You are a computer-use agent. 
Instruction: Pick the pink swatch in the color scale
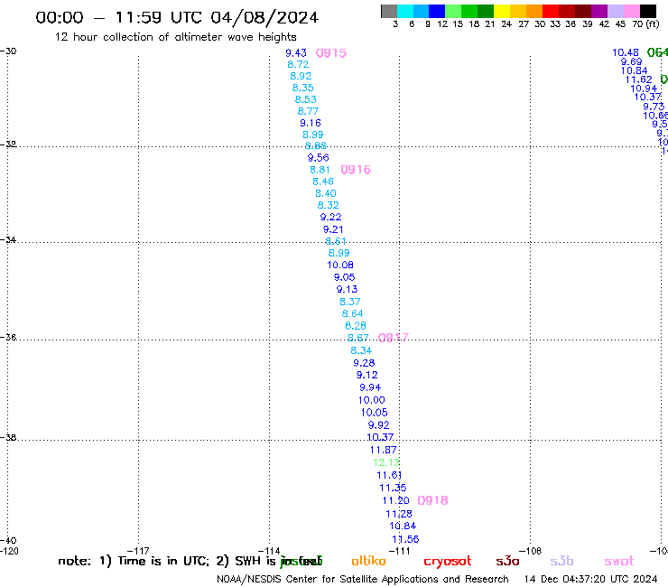point(632,11)
